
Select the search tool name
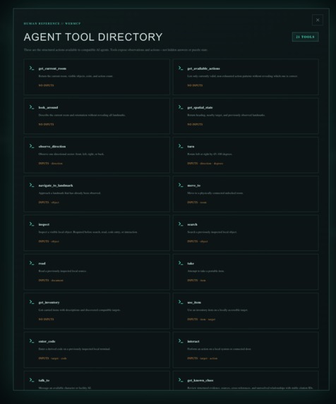(192, 224)
